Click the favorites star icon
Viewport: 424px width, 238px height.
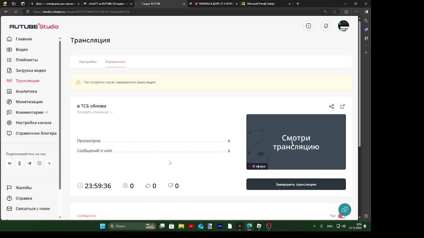coord(334,12)
